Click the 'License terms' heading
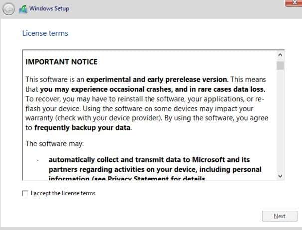Screen dimensions: 302x230 pyautogui.click(x=45, y=33)
